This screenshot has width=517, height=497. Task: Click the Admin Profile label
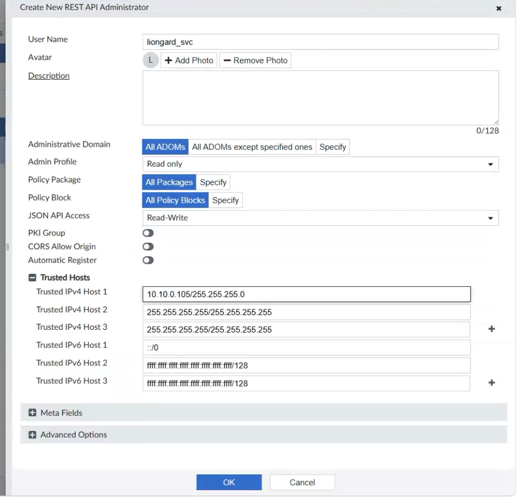(52, 162)
